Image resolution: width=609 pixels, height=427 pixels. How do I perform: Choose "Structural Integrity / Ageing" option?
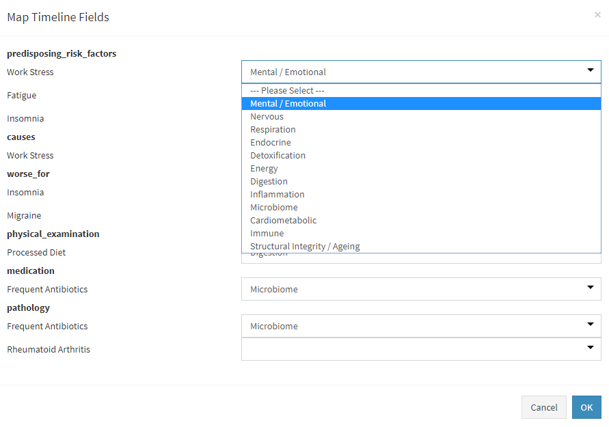pos(305,246)
